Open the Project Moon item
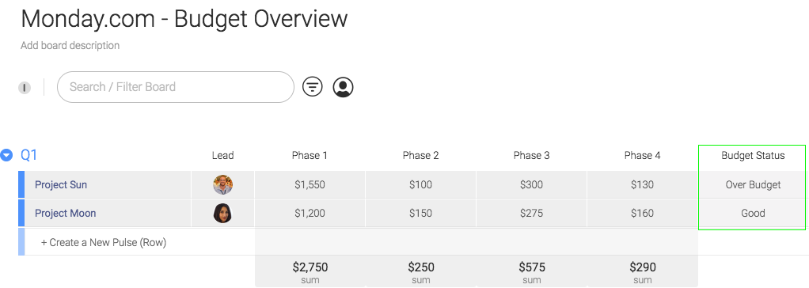This screenshot has height=288, width=809. pos(66,213)
